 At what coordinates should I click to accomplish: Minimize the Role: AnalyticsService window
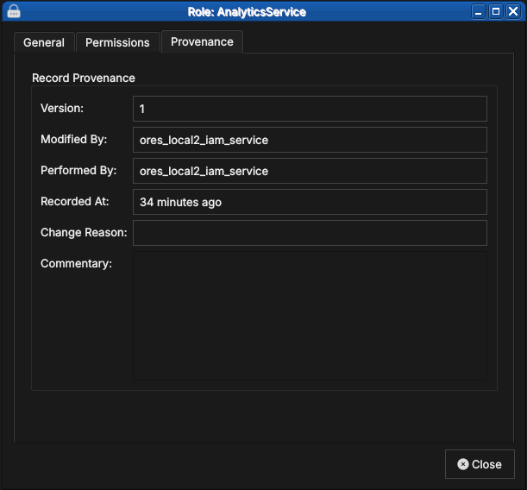coord(478,12)
